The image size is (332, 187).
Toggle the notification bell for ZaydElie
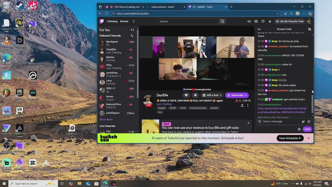click(195, 95)
